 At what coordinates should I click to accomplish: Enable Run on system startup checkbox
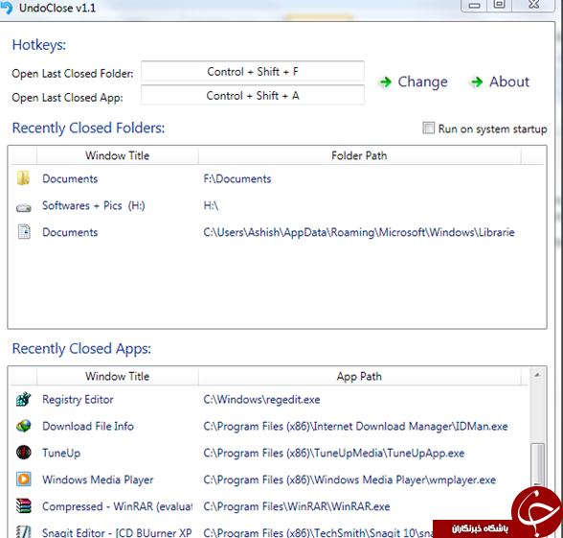(x=428, y=129)
